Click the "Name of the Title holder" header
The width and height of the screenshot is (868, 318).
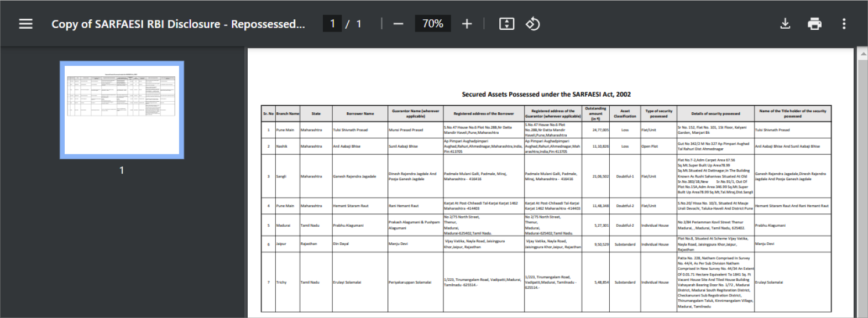792,113
